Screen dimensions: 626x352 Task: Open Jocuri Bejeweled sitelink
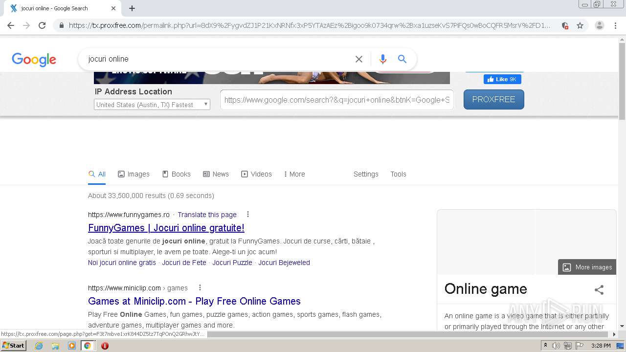(284, 263)
